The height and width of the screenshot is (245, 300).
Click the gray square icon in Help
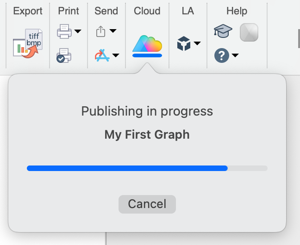249,32
